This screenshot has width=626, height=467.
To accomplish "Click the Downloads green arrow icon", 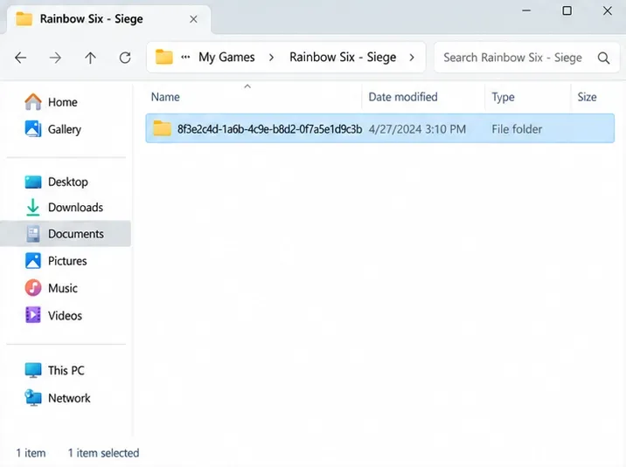I will [x=32, y=207].
